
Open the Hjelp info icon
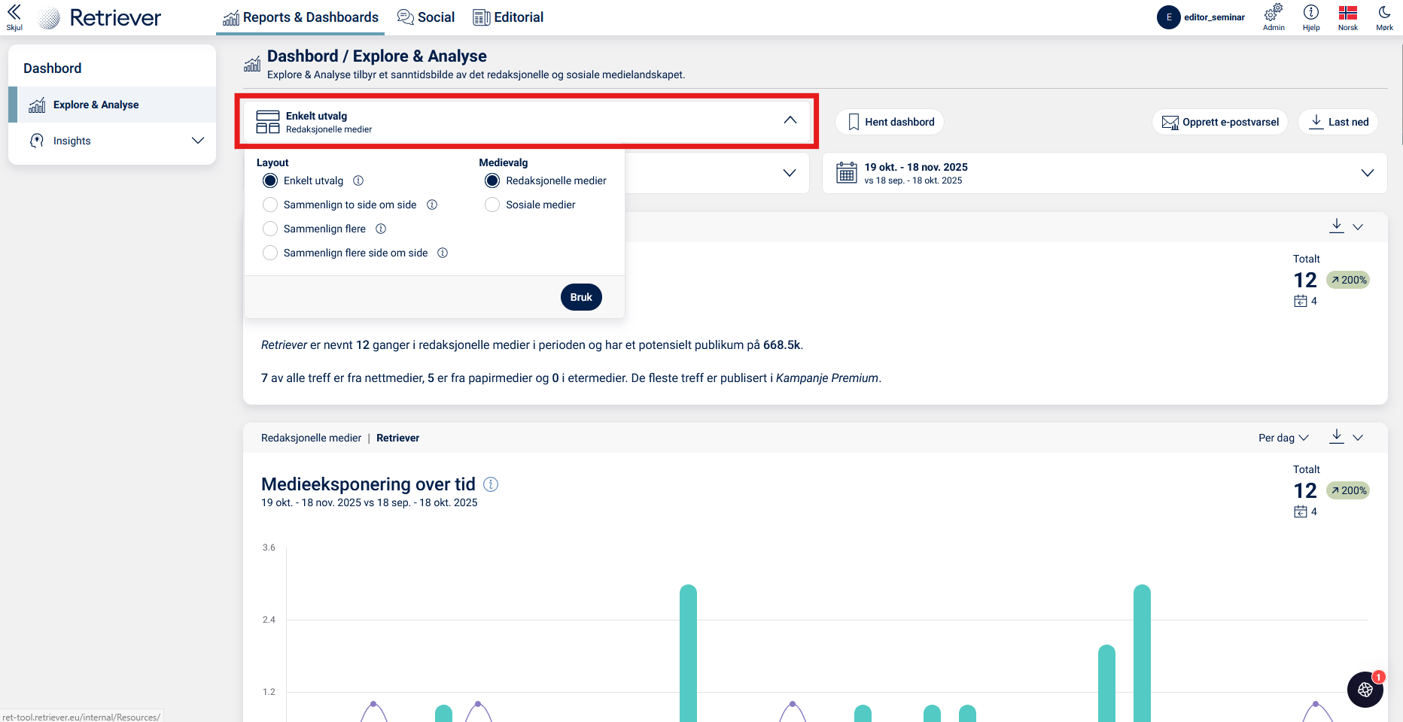click(x=1311, y=13)
